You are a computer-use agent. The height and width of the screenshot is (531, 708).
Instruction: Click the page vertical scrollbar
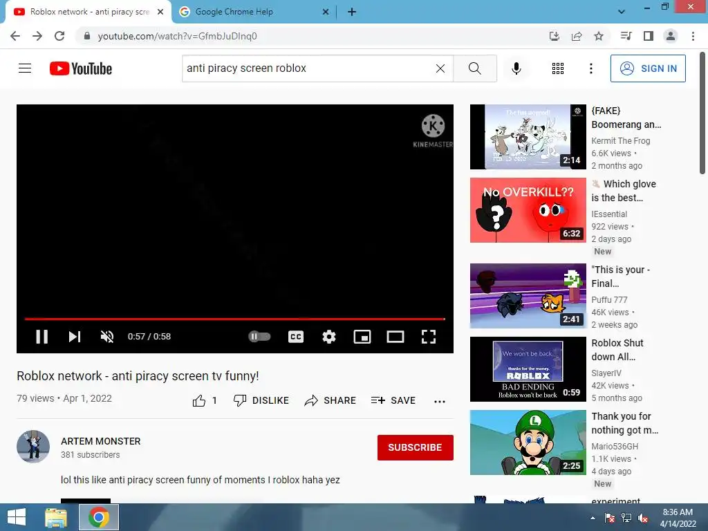pyautogui.click(x=702, y=113)
